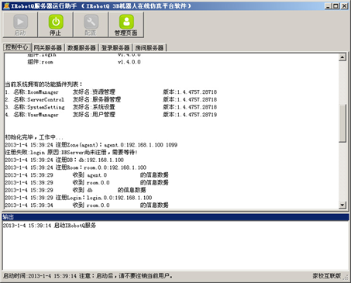Click the 家校互联版 status bar label
Image resolution: width=351 pixels, height=283 pixels.
pyautogui.click(x=327, y=276)
